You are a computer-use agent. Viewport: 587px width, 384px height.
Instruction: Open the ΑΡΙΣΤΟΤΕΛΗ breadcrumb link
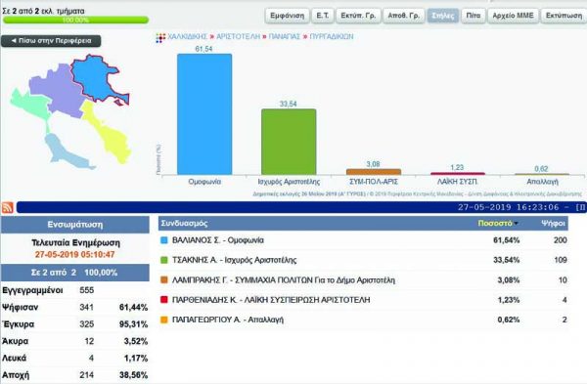tap(238, 37)
